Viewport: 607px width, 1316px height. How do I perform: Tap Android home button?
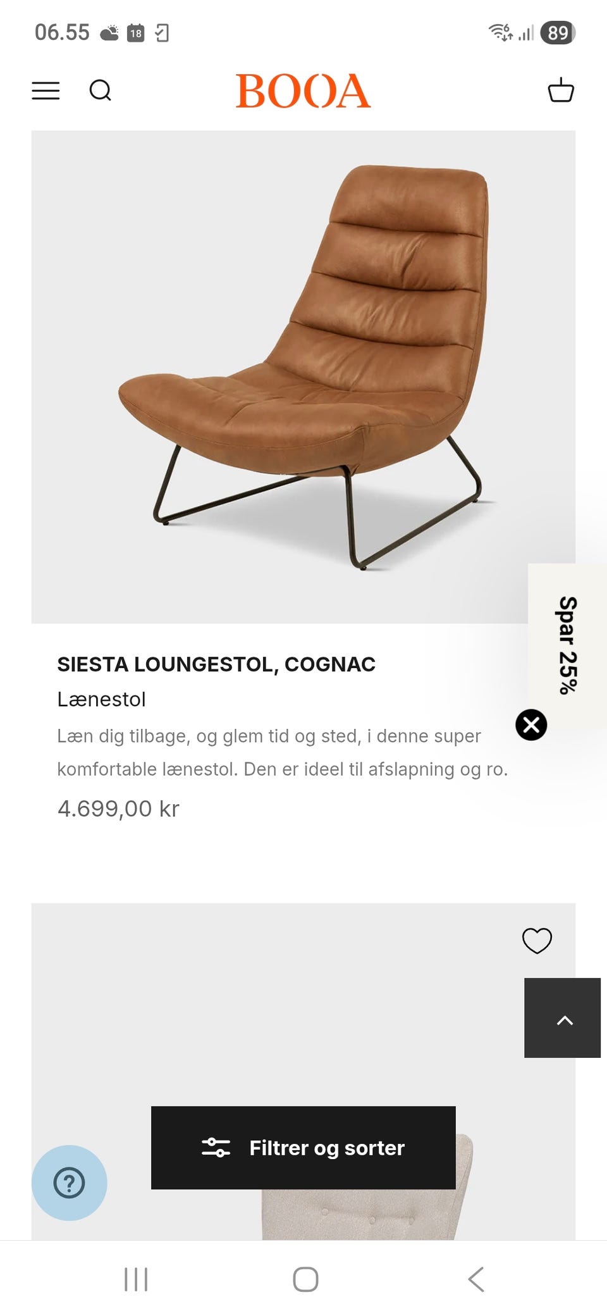(305, 1279)
